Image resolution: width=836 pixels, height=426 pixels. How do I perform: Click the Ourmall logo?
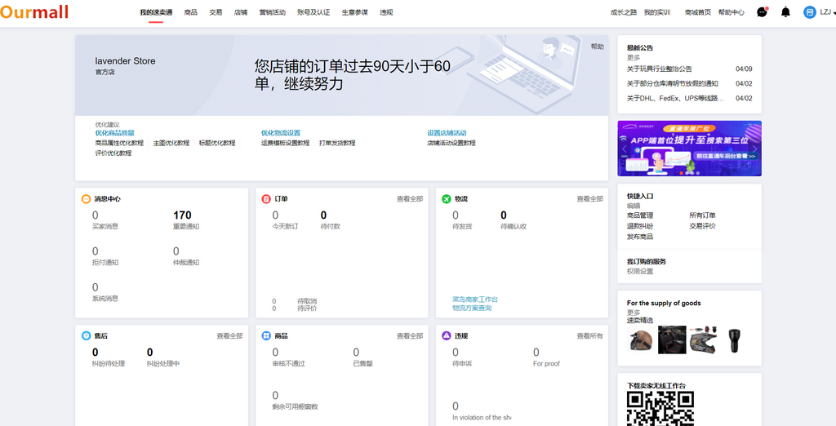[x=34, y=11]
